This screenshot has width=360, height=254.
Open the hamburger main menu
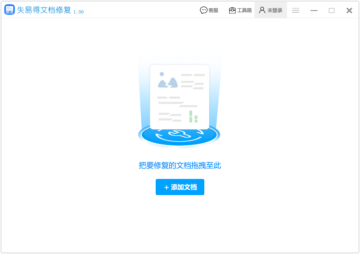(296, 10)
